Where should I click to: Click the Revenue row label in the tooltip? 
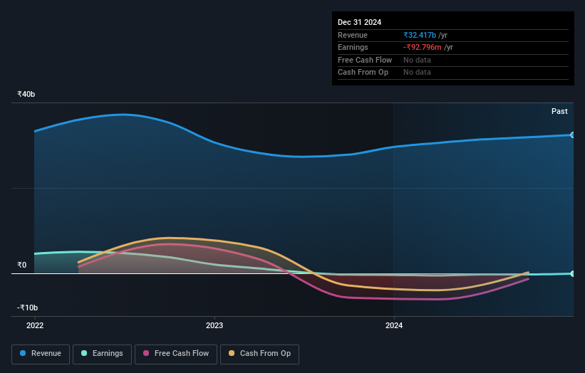coord(353,35)
